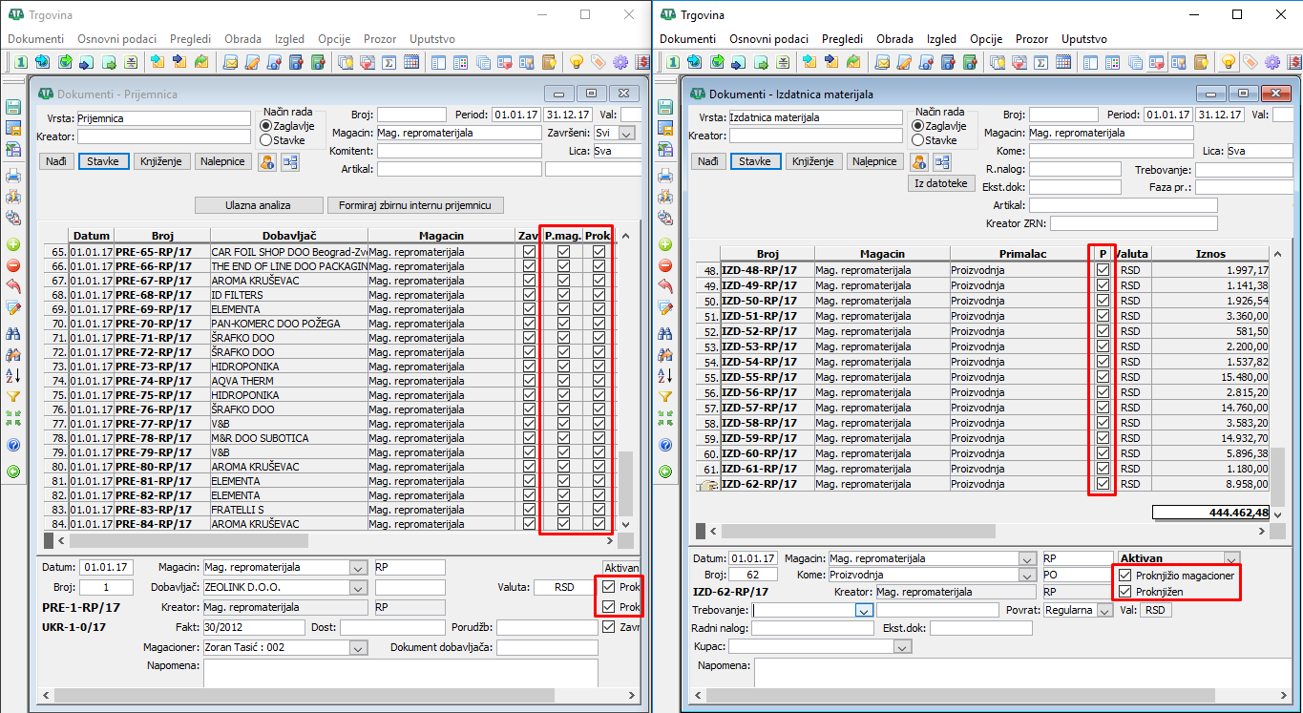Click the A-Z sort icon in left window sidebar
Screen dimensions: 1303x713
tap(13, 375)
